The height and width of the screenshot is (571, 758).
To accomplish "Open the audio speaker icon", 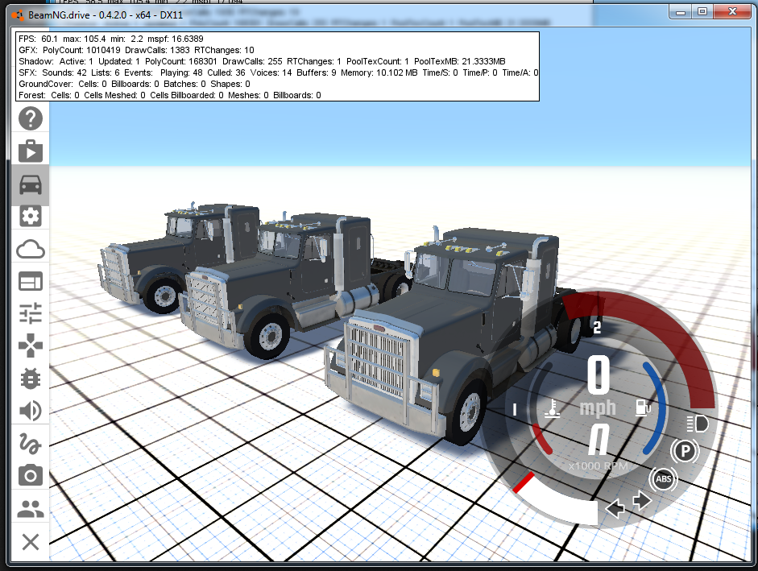I will point(31,411).
